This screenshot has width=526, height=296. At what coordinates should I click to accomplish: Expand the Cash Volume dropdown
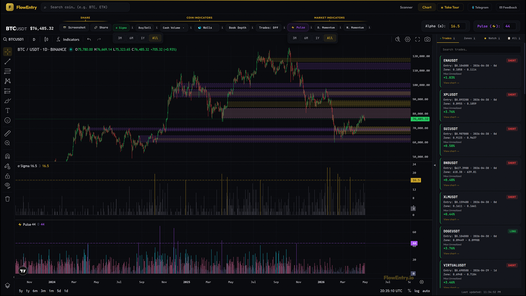coord(174,28)
